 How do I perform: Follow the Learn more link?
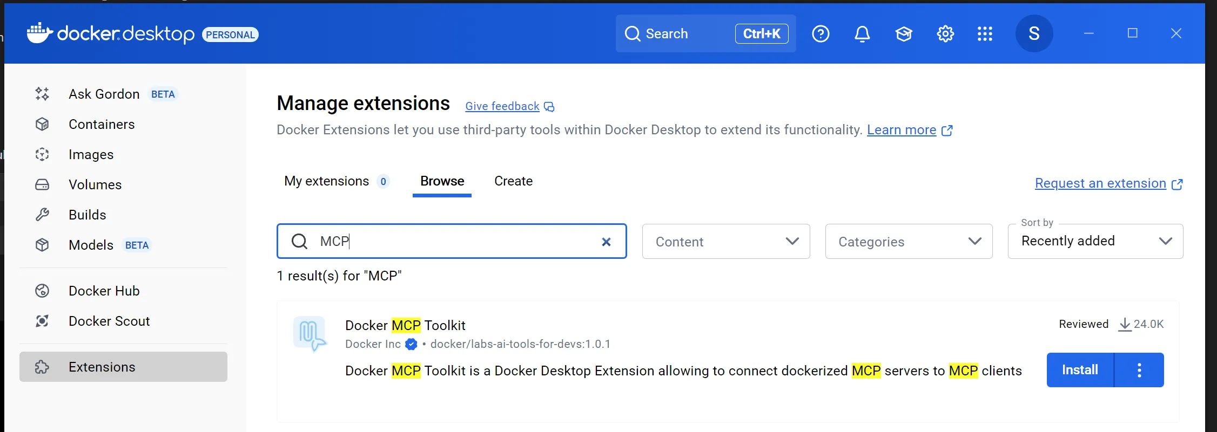coord(902,130)
